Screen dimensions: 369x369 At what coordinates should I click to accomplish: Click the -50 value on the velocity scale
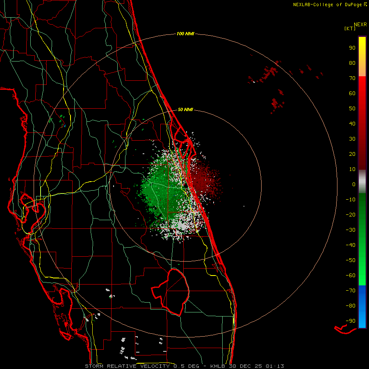[351, 260]
